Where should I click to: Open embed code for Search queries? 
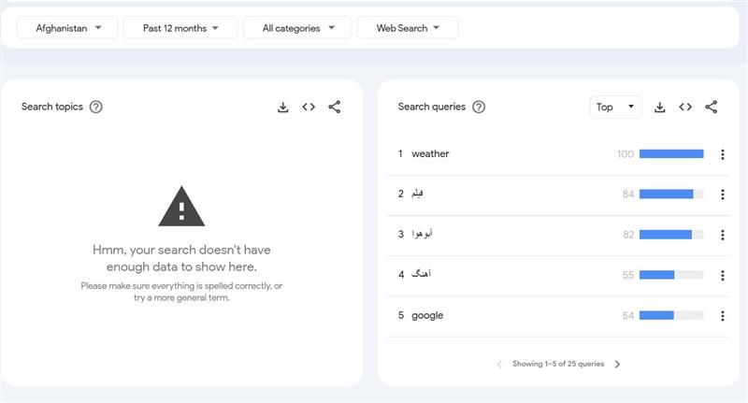pyautogui.click(x=685, y=108)
